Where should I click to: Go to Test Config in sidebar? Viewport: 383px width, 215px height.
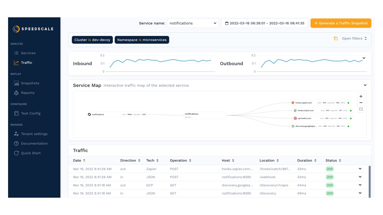(31, 113)
